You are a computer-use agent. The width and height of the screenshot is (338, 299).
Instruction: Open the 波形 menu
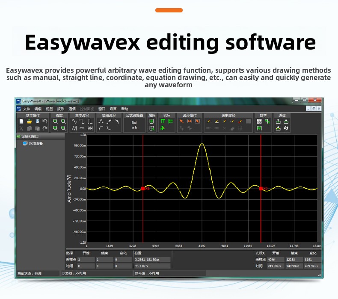60,109
